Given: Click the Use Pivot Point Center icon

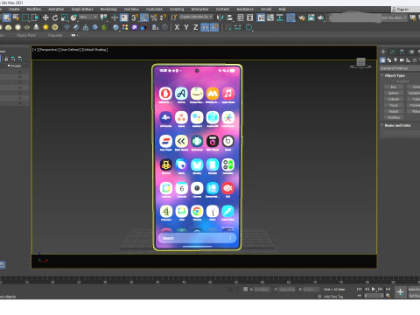Looking at the screenshot, I should (x=103, y=17).
